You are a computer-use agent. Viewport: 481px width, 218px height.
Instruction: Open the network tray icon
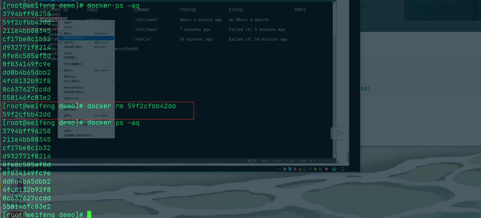[x=305, y=169]
